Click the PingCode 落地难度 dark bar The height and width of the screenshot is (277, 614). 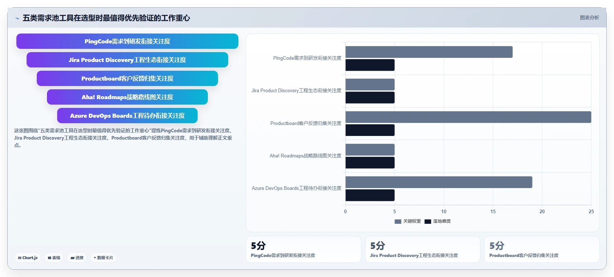point(370,65)
